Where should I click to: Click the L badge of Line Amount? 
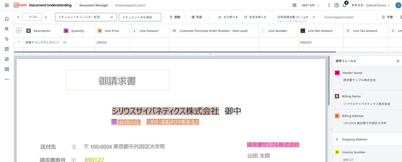(x=135, y=31)
